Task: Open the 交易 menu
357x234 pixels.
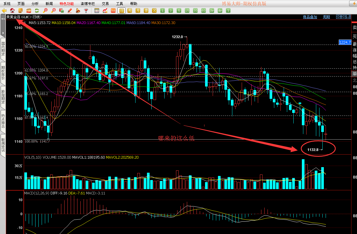Action: point(105,4)
